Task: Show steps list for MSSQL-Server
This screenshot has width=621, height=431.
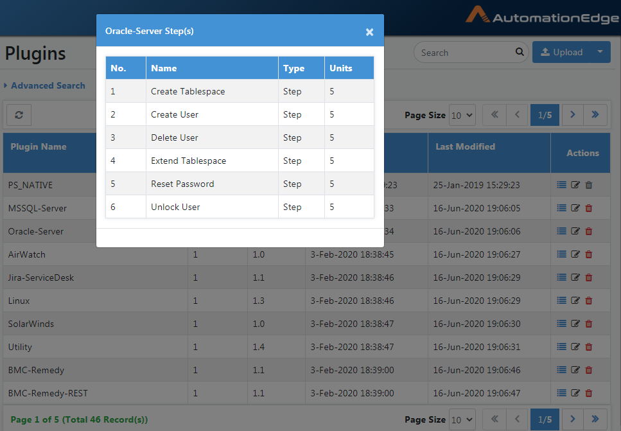Action: (x=561, y=208)
